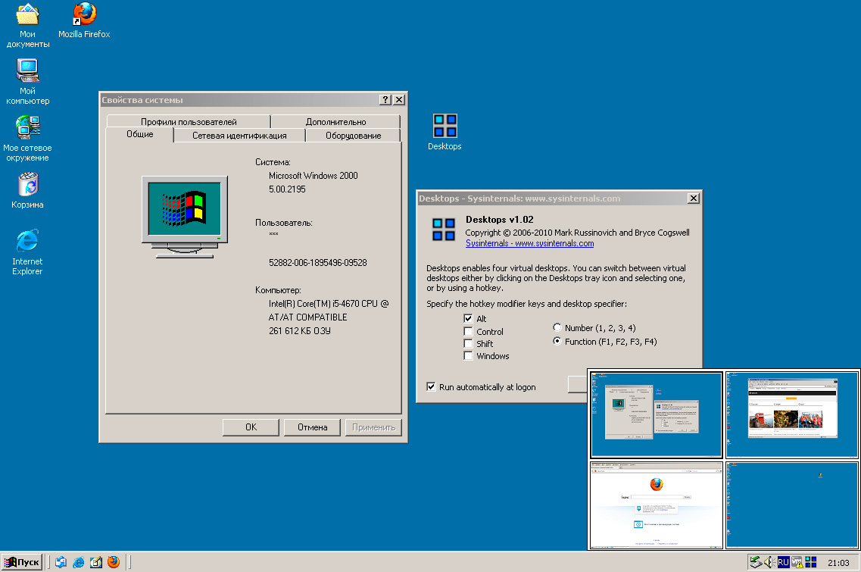Enable the Control modifier checkbox
Viewport: 861px width, 572px height.
click(x=468, y=332)
